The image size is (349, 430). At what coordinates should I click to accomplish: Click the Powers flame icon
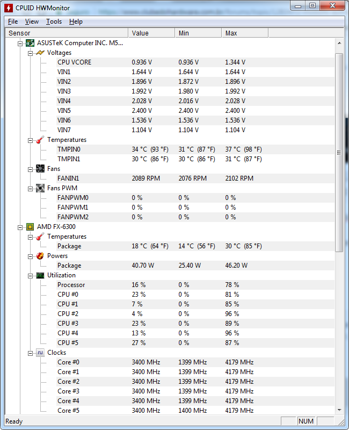pyautogui.click(x=40, y=256)
